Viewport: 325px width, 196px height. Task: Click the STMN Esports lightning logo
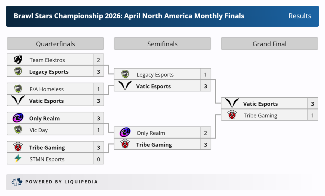pos(18,159)
